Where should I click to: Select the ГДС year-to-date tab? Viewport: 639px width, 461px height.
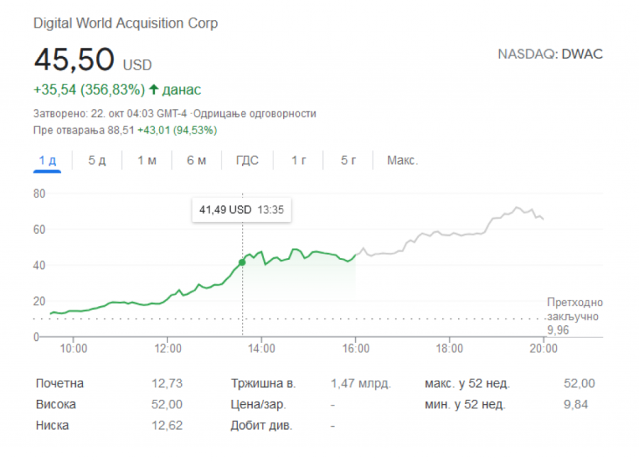[x=247, y=161]
